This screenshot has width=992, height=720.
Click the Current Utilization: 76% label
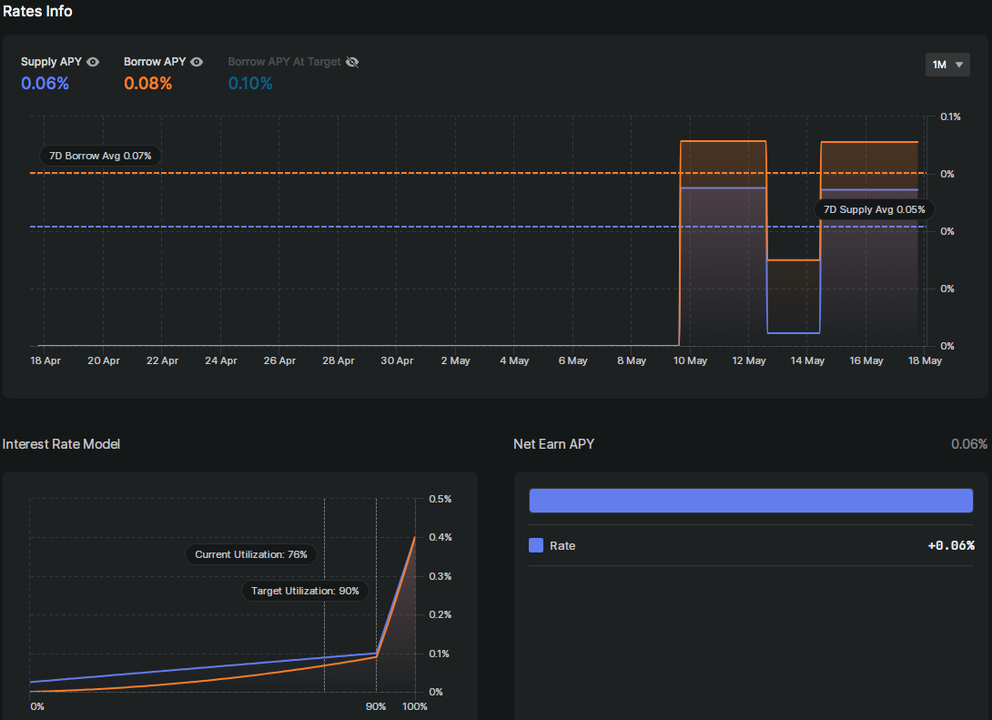click(x=250, y=554)
